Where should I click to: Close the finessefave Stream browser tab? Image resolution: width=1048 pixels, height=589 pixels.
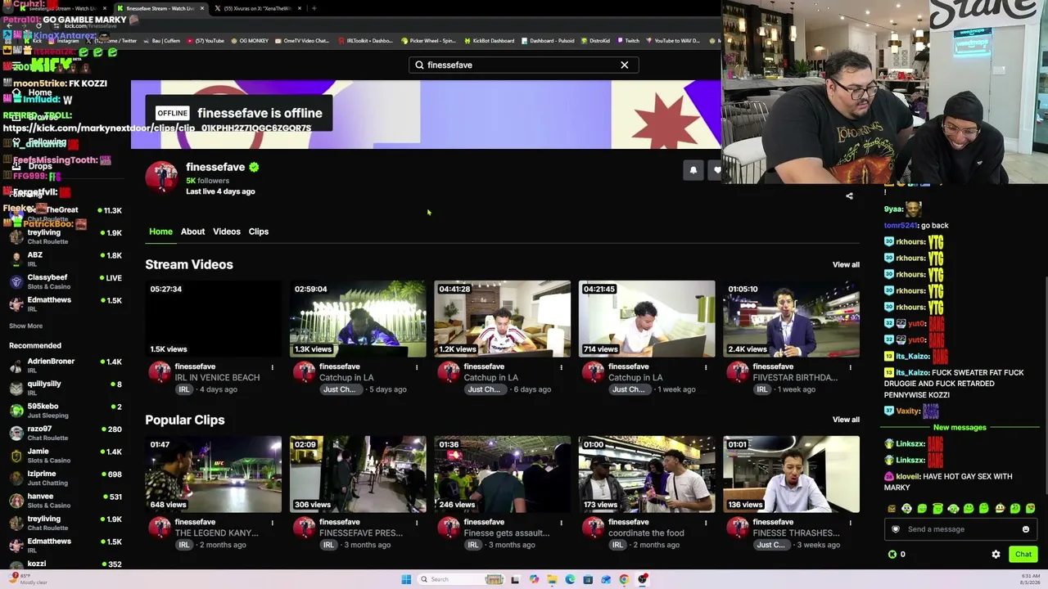point(202,8)
